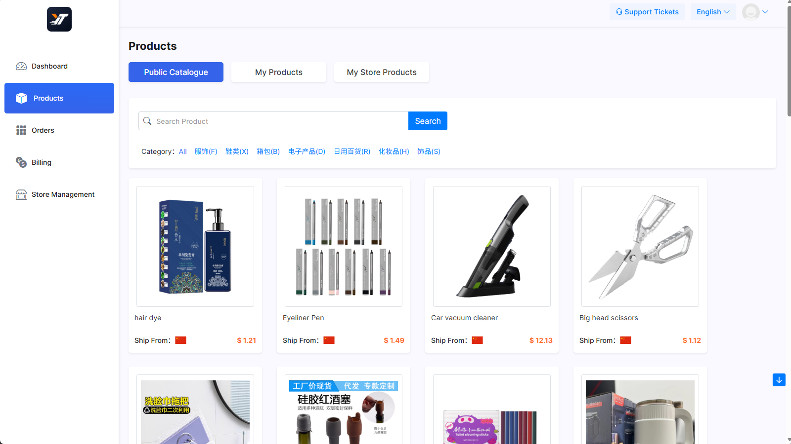The width and height of the screenshot is (791, 444).
Task: Switch to the My Store Products tab
Action: [382, 72]
